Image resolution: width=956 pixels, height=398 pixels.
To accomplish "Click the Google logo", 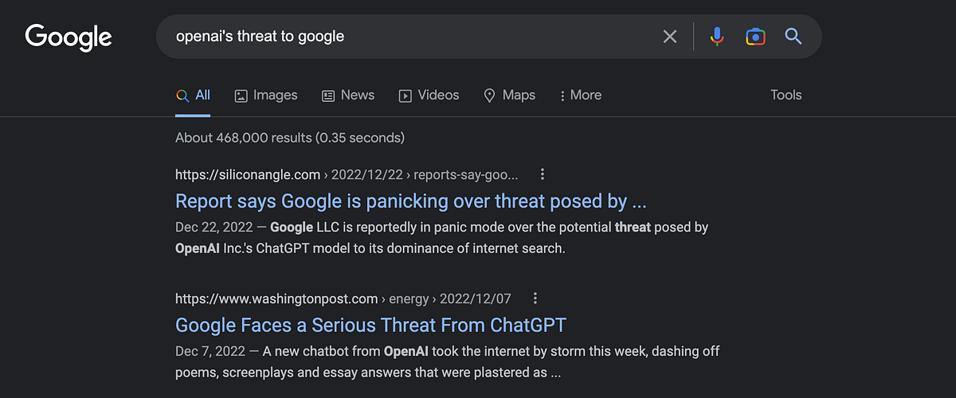I will [x=69, y=37].
